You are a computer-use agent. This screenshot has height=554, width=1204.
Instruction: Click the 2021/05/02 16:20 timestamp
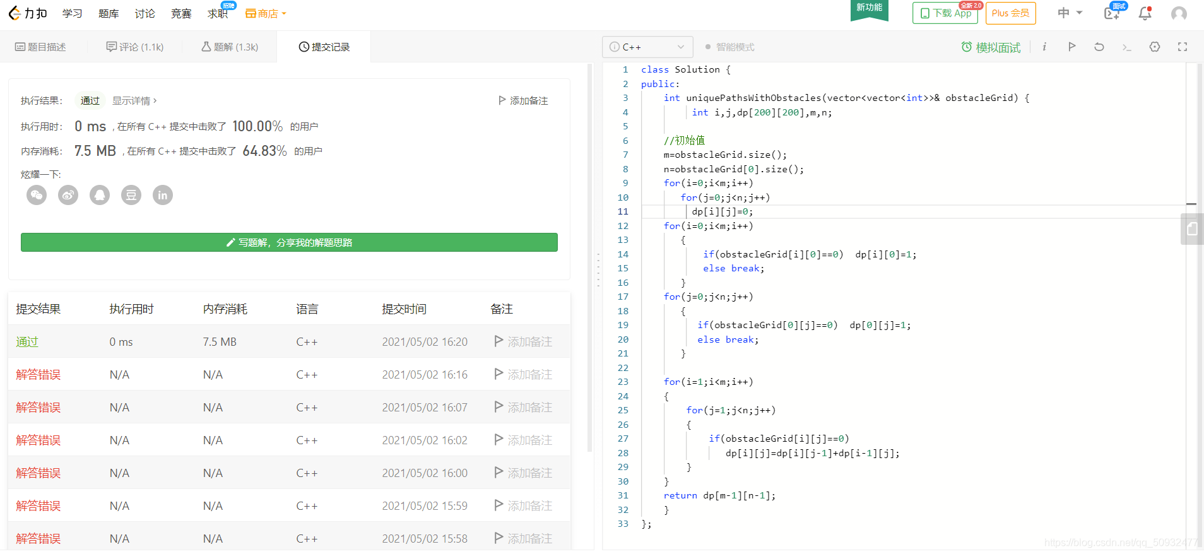425,341
